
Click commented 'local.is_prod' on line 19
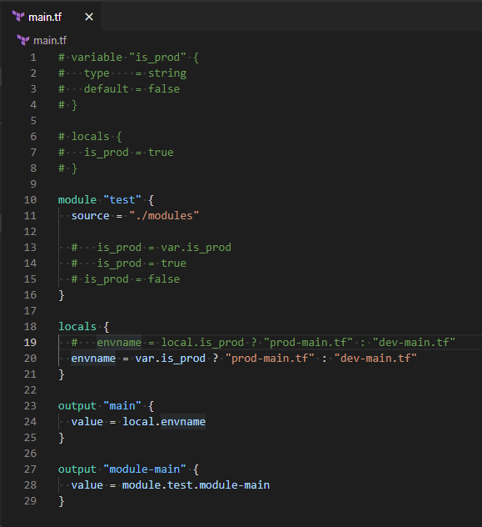pyautogui.click(x=202, y=343)
